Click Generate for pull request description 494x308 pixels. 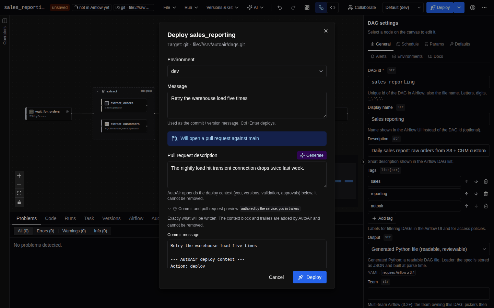(x=312, y=155)
